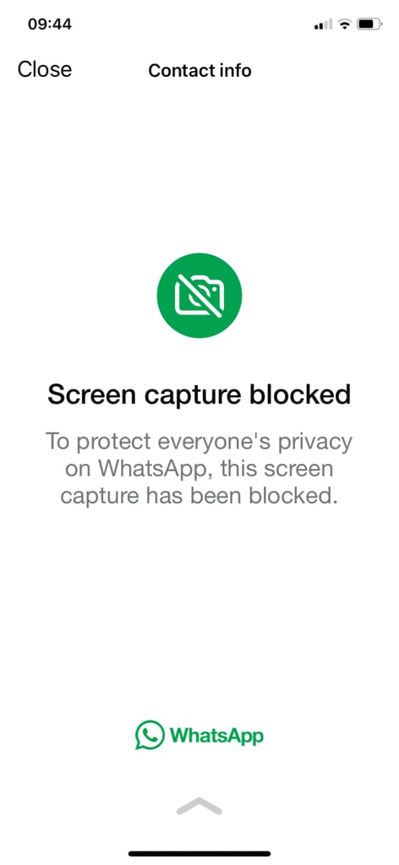
Task: Expand the upward chevron at bottom
Action: point(199,806)
